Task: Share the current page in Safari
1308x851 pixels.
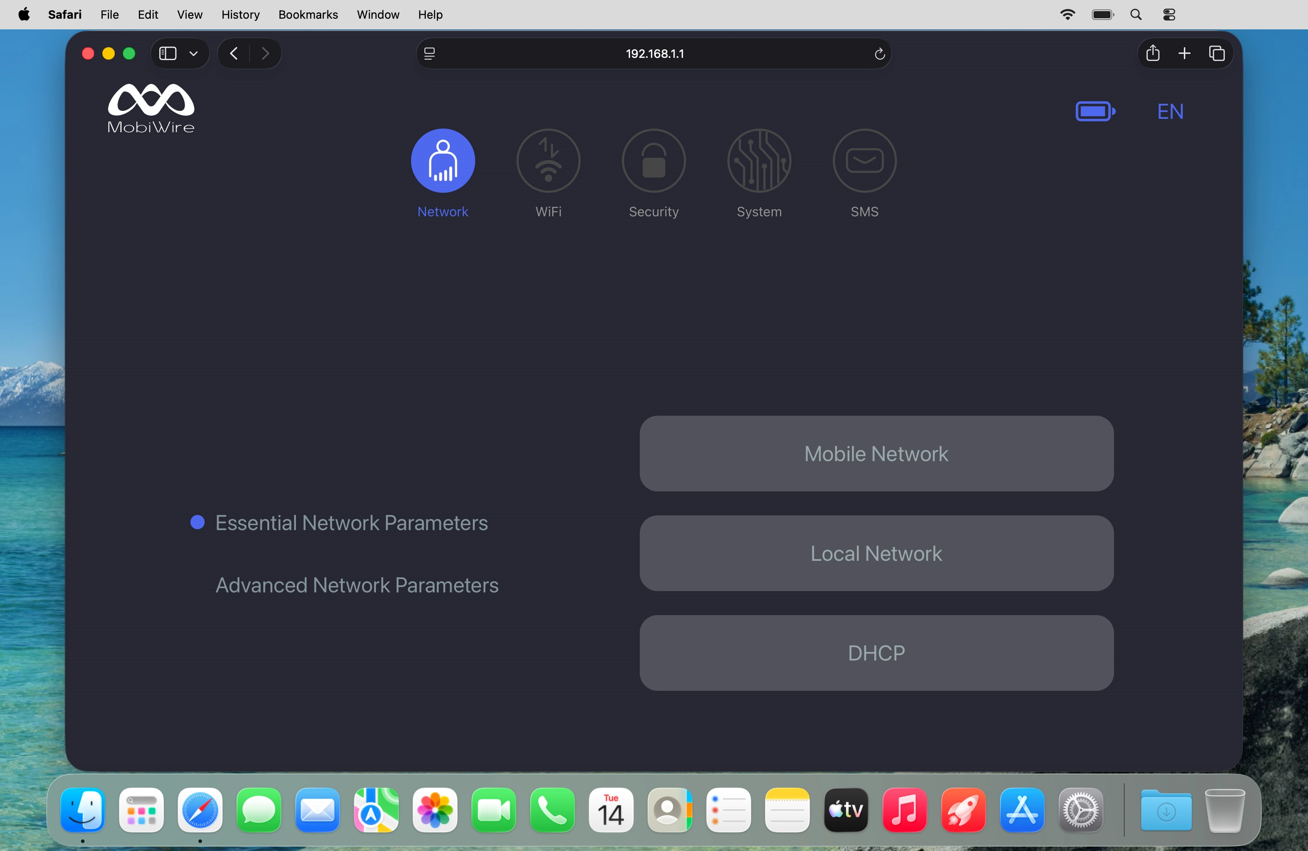Action: [1152, 53]
